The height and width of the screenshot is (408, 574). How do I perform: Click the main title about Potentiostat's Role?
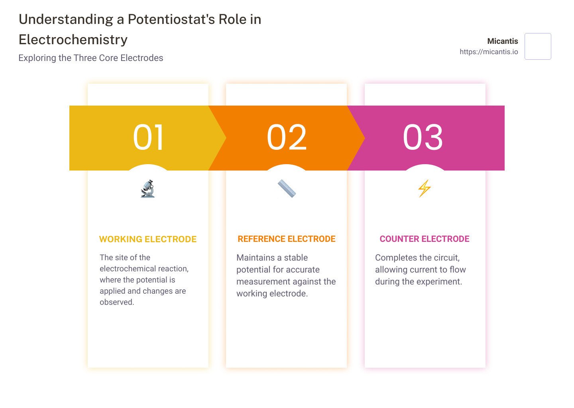[140, 29]
